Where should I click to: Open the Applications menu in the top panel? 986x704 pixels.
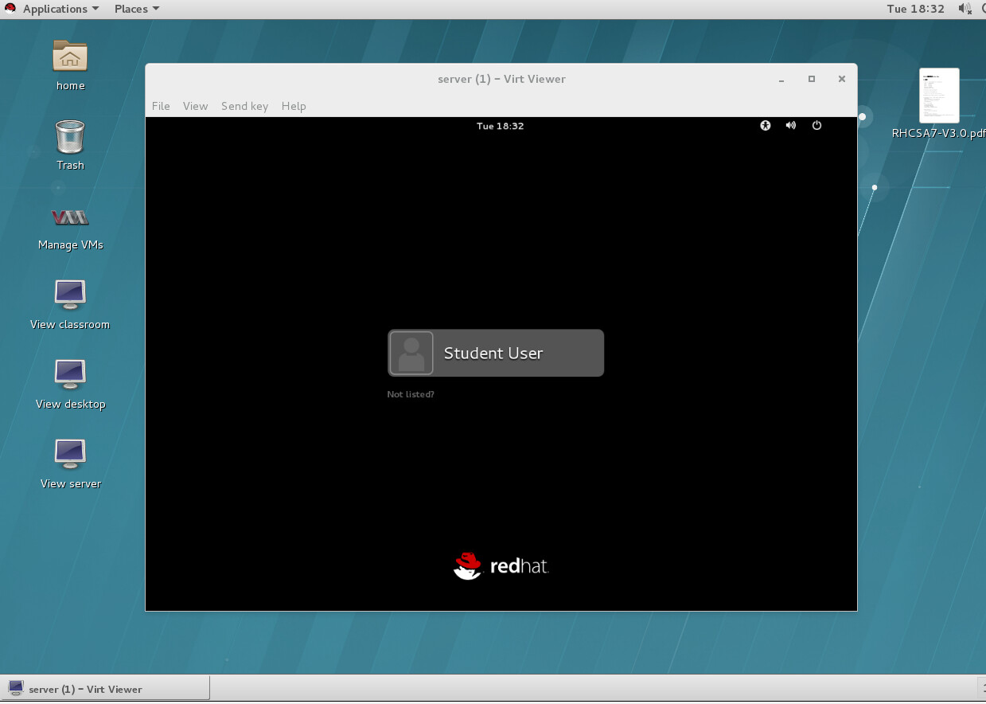[60, 9]
